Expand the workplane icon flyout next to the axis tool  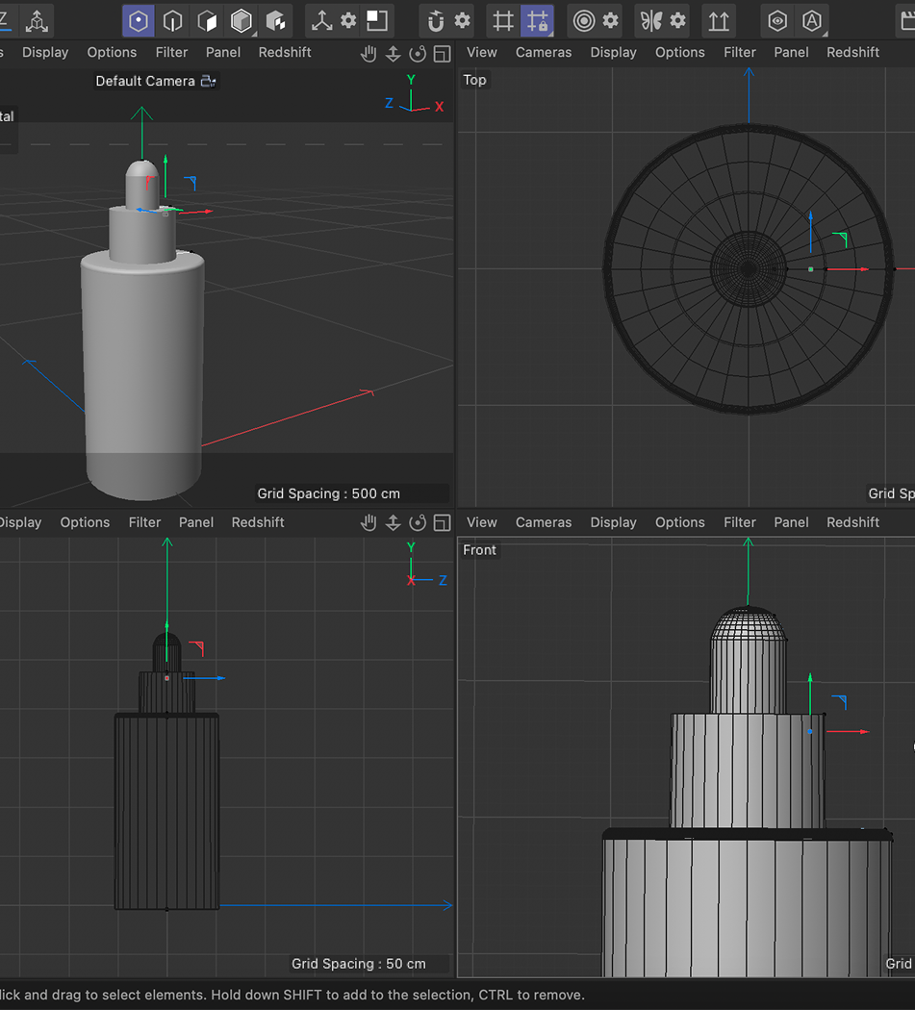point(375,21)
